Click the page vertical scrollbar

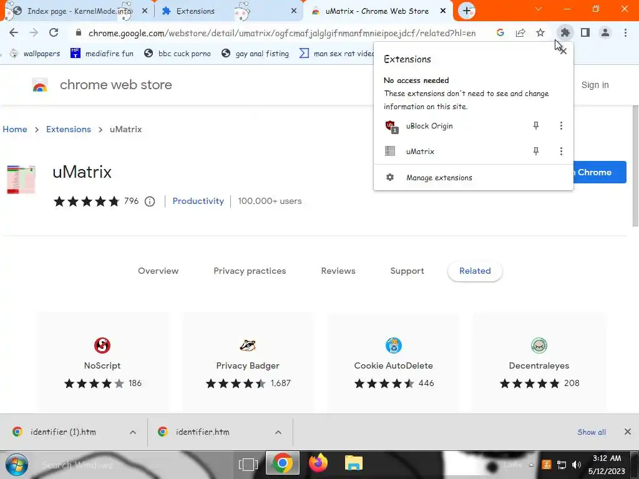click(x=635, y=167)
